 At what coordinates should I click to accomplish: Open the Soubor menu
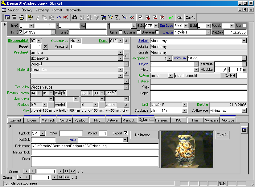tap(13, 10)
